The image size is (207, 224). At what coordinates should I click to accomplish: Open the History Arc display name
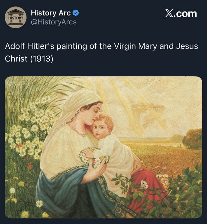(x=51, y=13)
